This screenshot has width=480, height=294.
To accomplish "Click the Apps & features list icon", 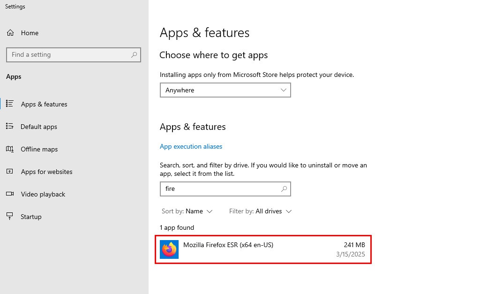I will pyautogui.click(x=10, y=104).
